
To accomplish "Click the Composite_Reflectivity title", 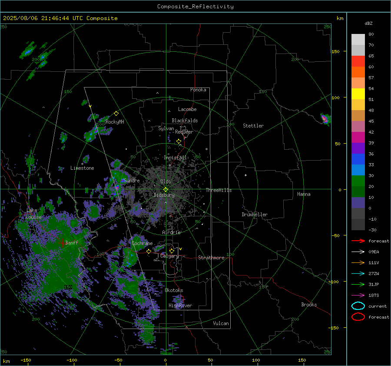I will click(195, 7).
